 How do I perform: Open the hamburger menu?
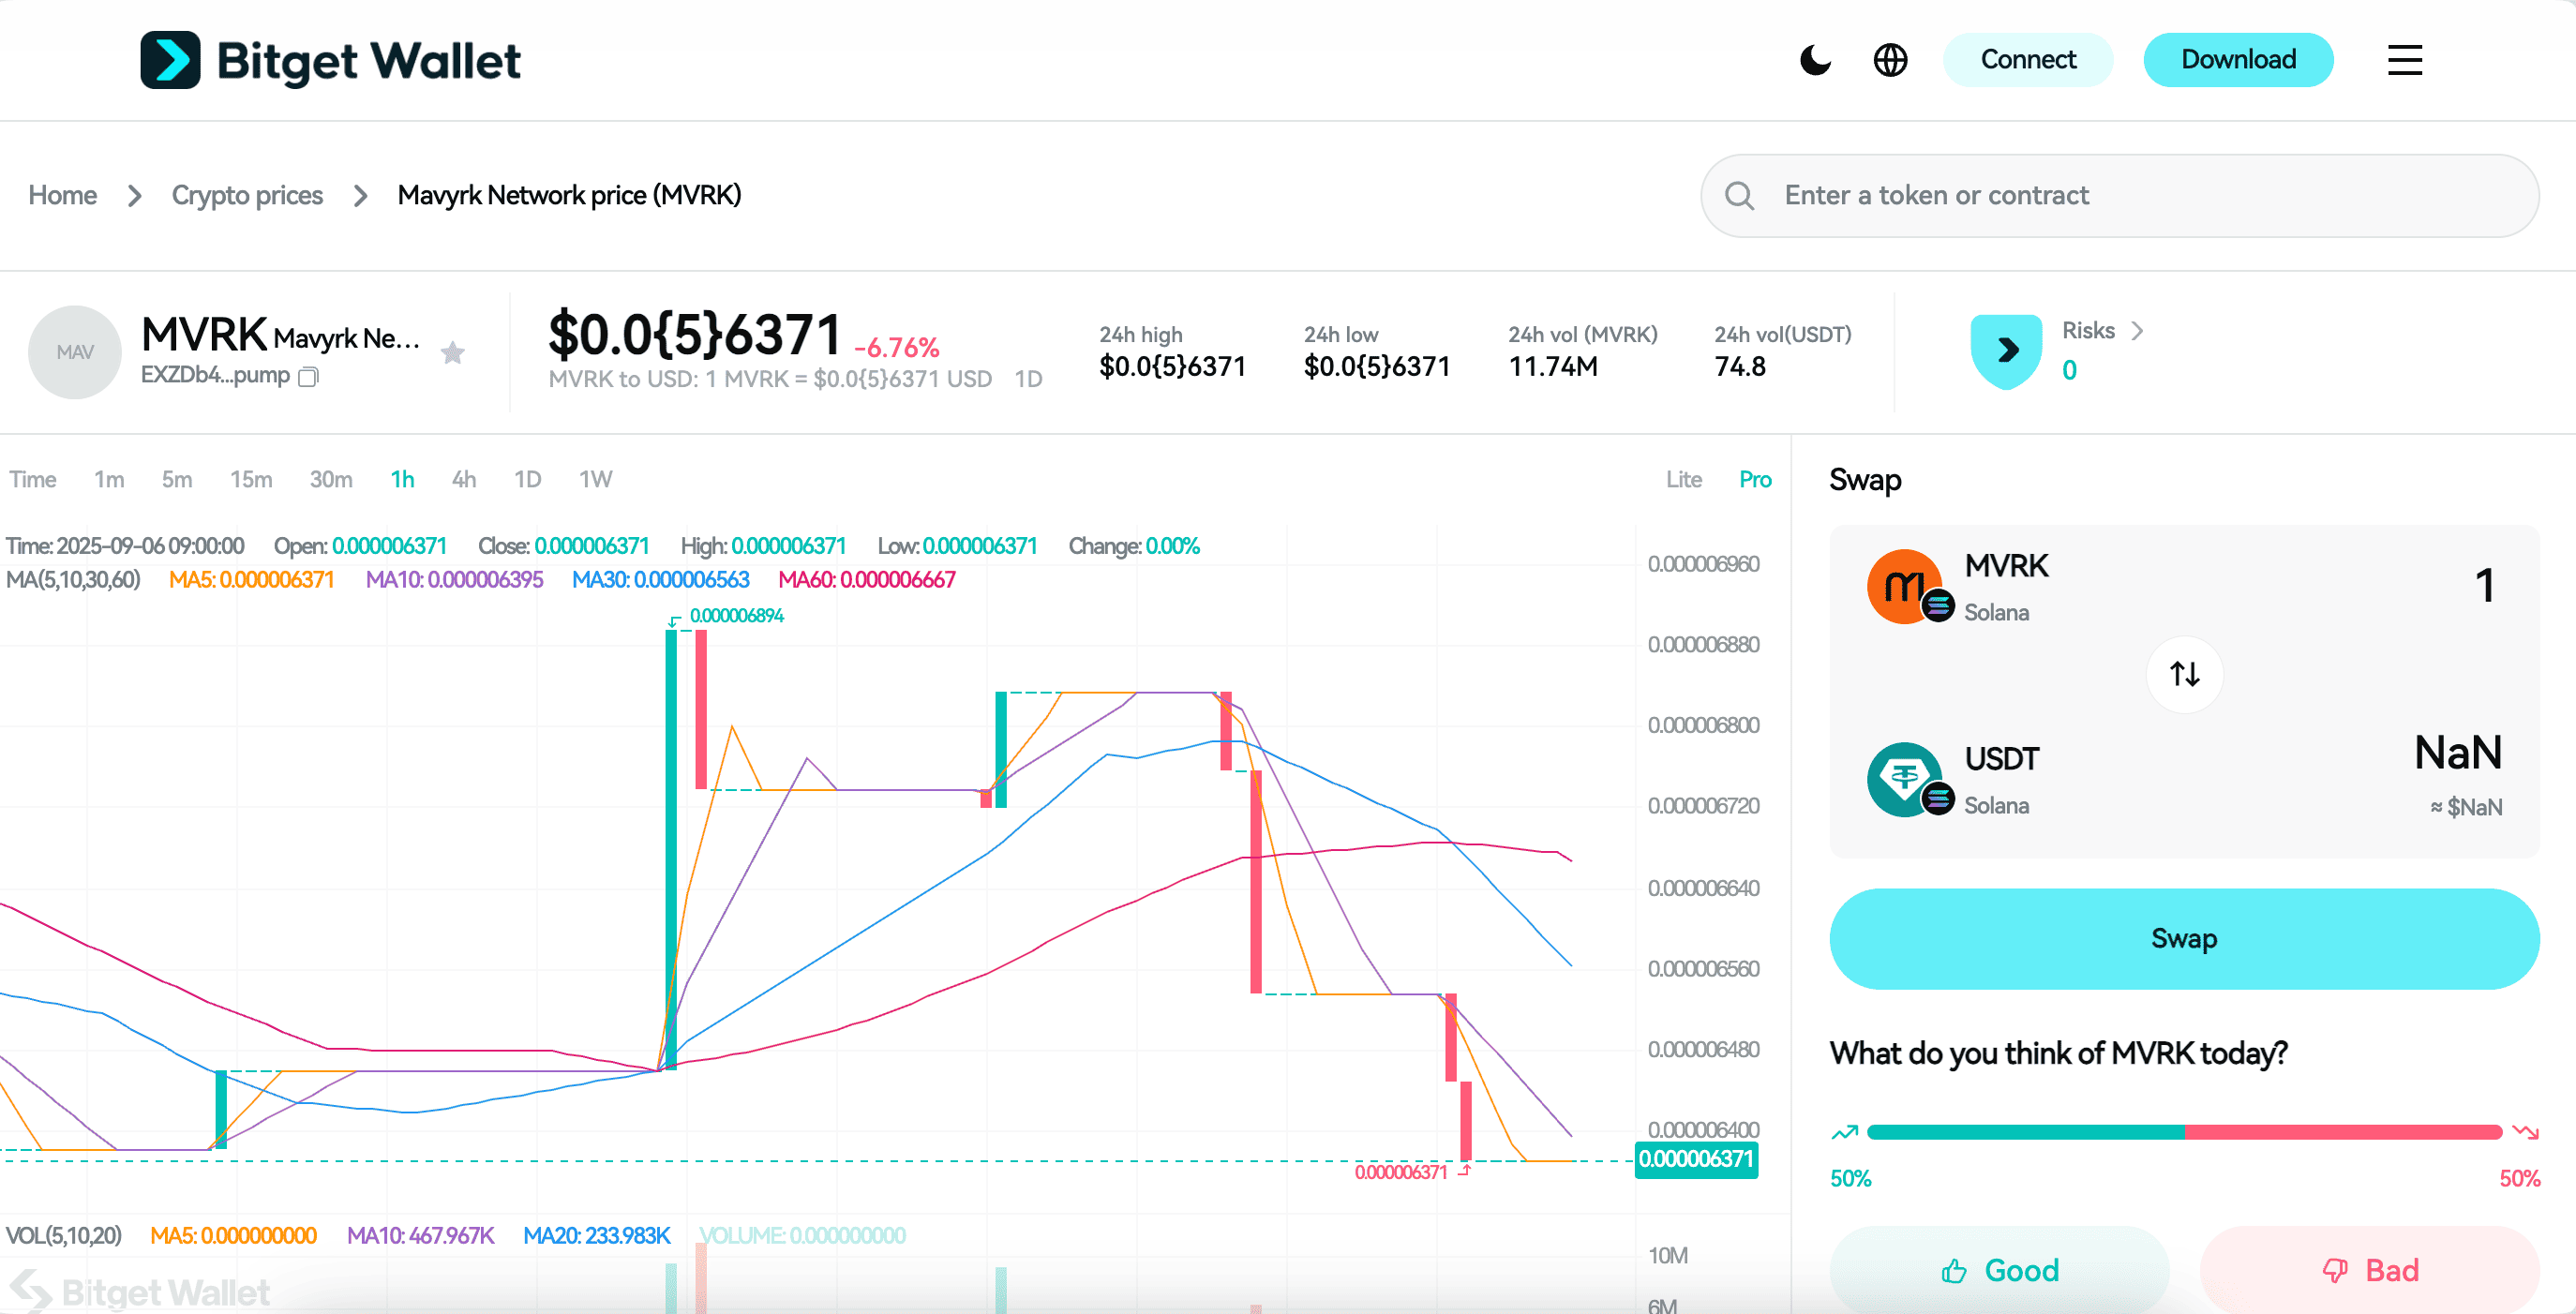2405,60
